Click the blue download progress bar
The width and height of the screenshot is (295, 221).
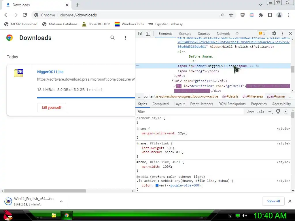point(86,98)
